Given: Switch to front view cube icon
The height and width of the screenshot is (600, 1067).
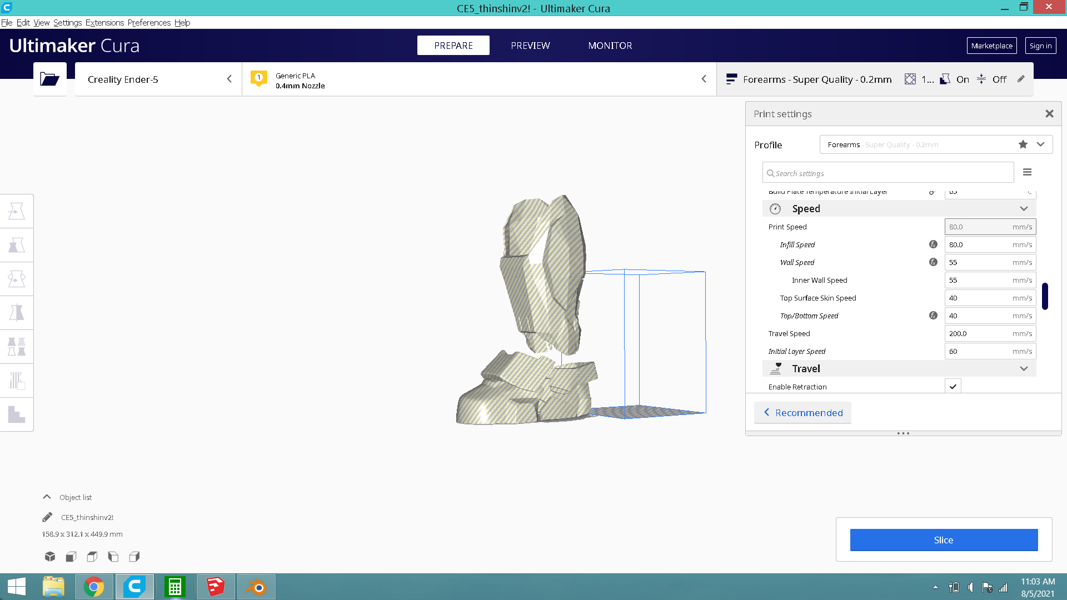Looking at the screenshot, I should point(71,556).
